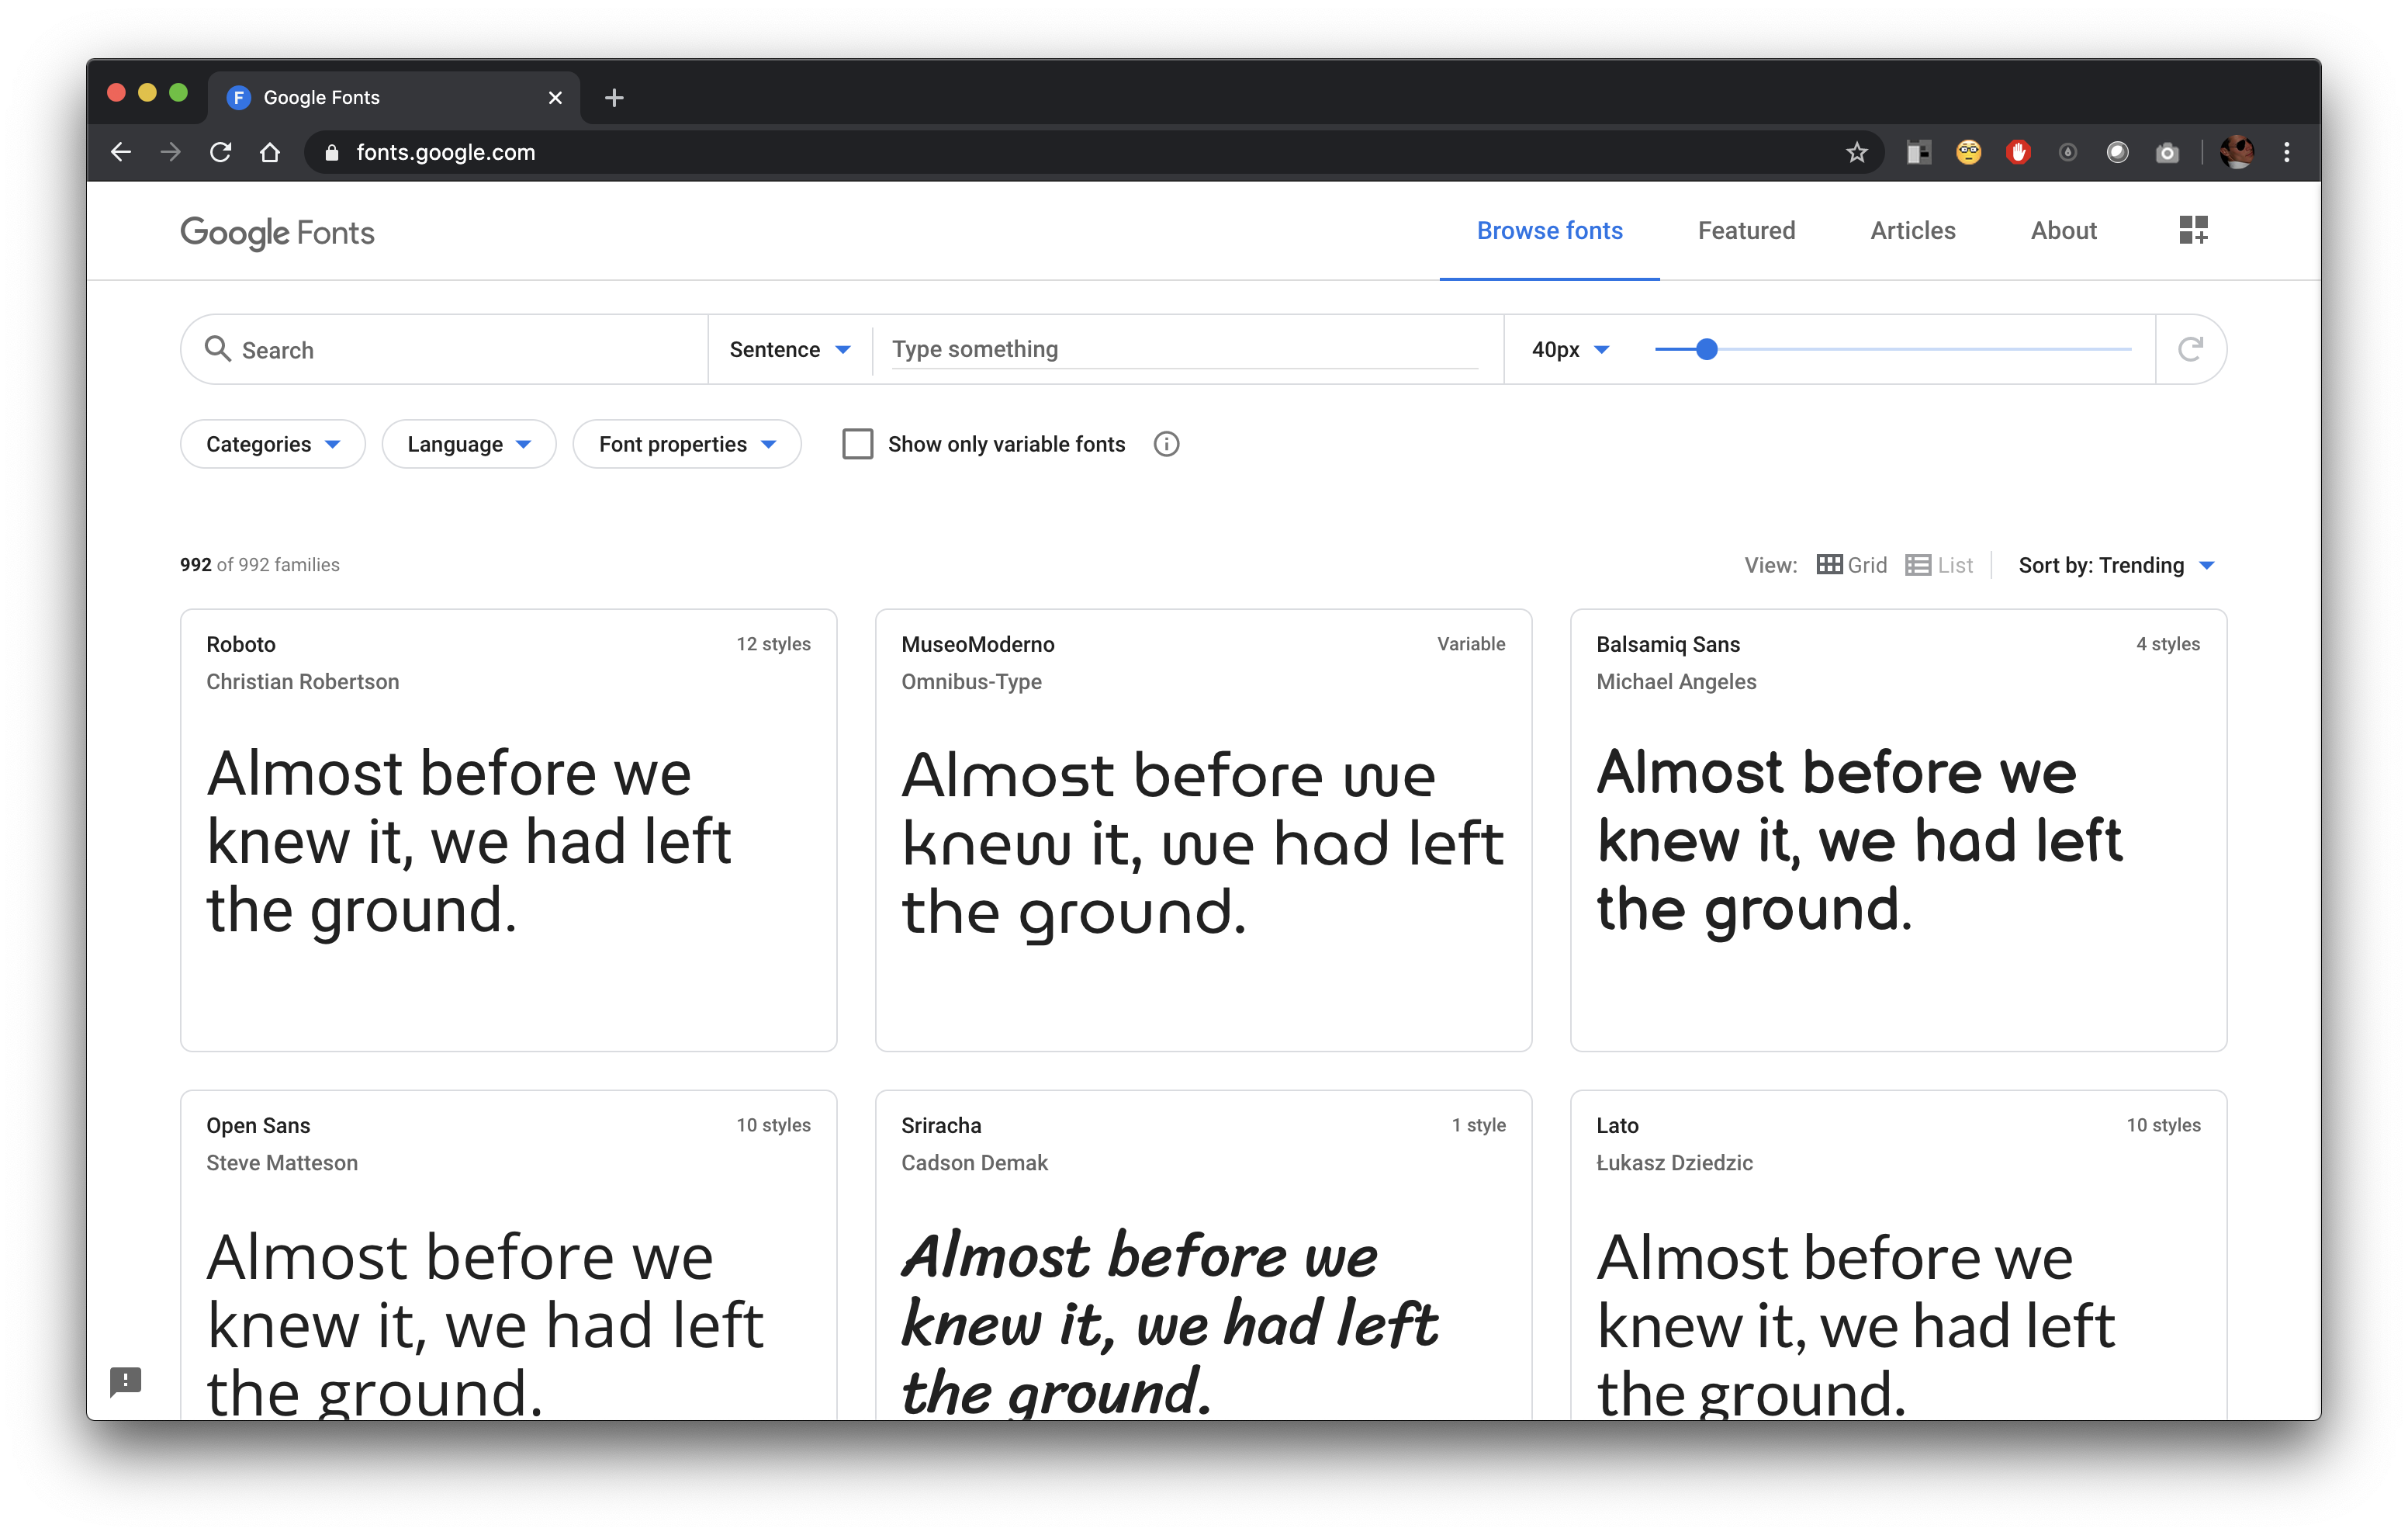This screenshot has width=2408, height=1535.
Task: Open the Lato font card
Action: click(x=1898, y=1255)
